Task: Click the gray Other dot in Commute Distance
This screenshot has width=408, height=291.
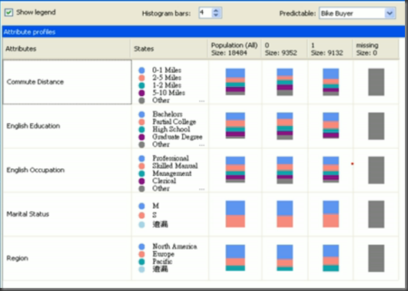Action: [141, 101]
